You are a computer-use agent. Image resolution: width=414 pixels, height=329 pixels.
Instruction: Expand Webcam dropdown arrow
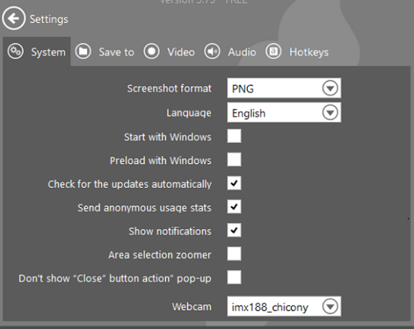[x=330, y=306]
